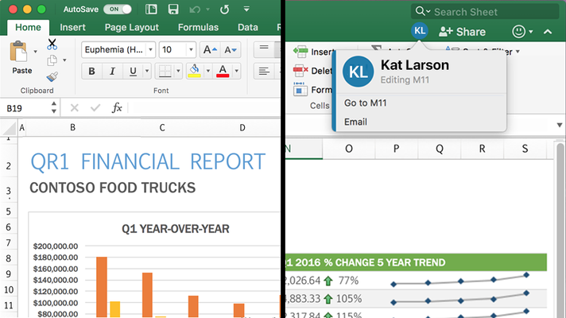Click the Name Box showing B19
Viewport: 566px width, 318px height.
[x=25, y=108]
